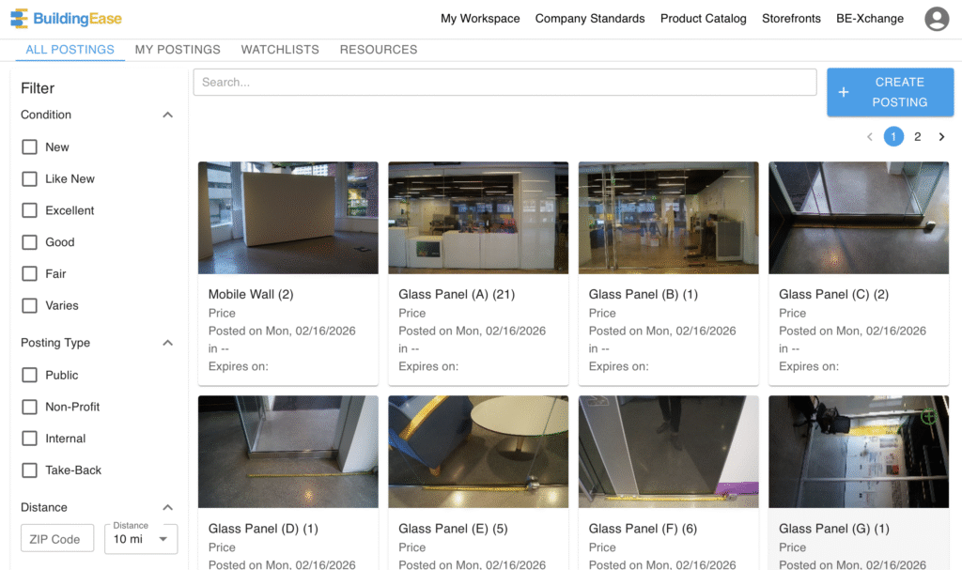Focus the Search postings field
This screenshot has height=570, width=962.
(504, 83)
